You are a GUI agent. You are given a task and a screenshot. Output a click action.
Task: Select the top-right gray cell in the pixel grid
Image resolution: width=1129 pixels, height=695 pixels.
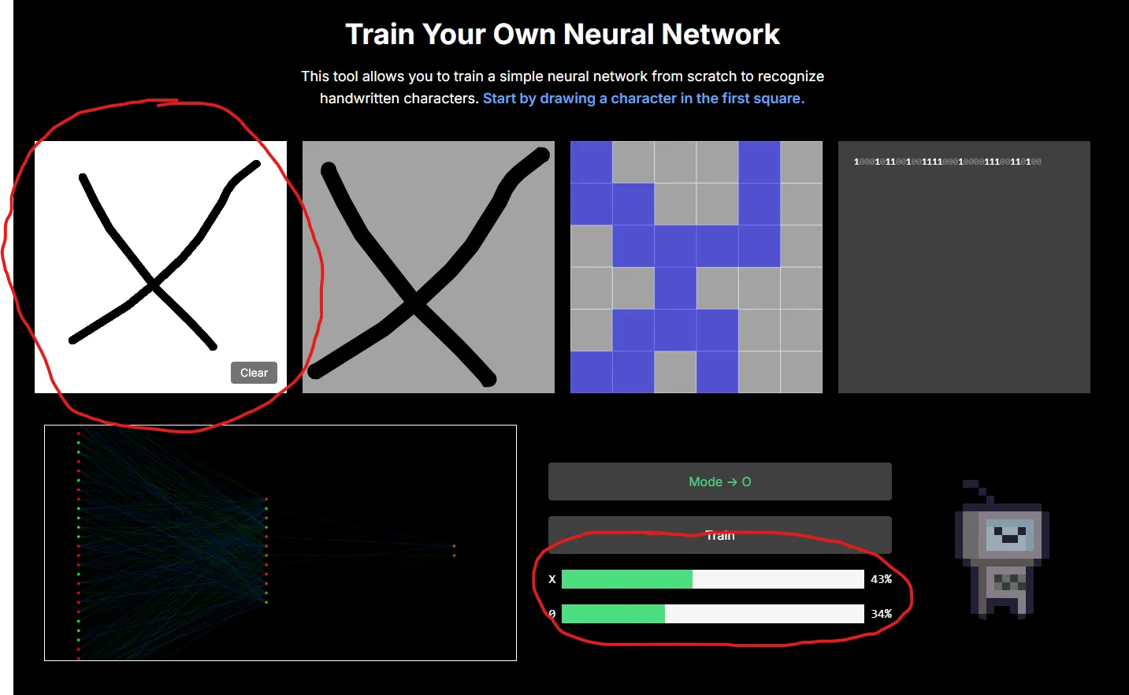click(x=801, y=162)
